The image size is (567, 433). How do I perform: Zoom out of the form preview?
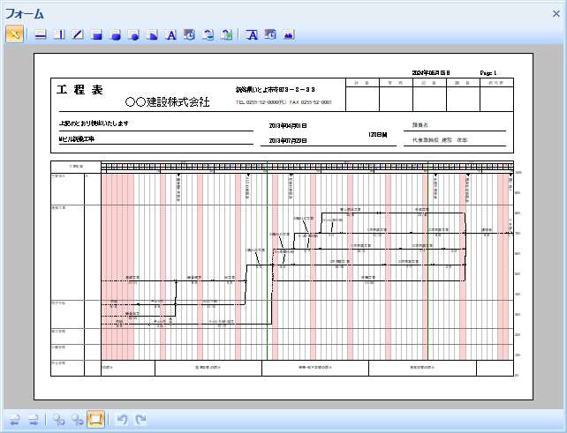point(77,420)
